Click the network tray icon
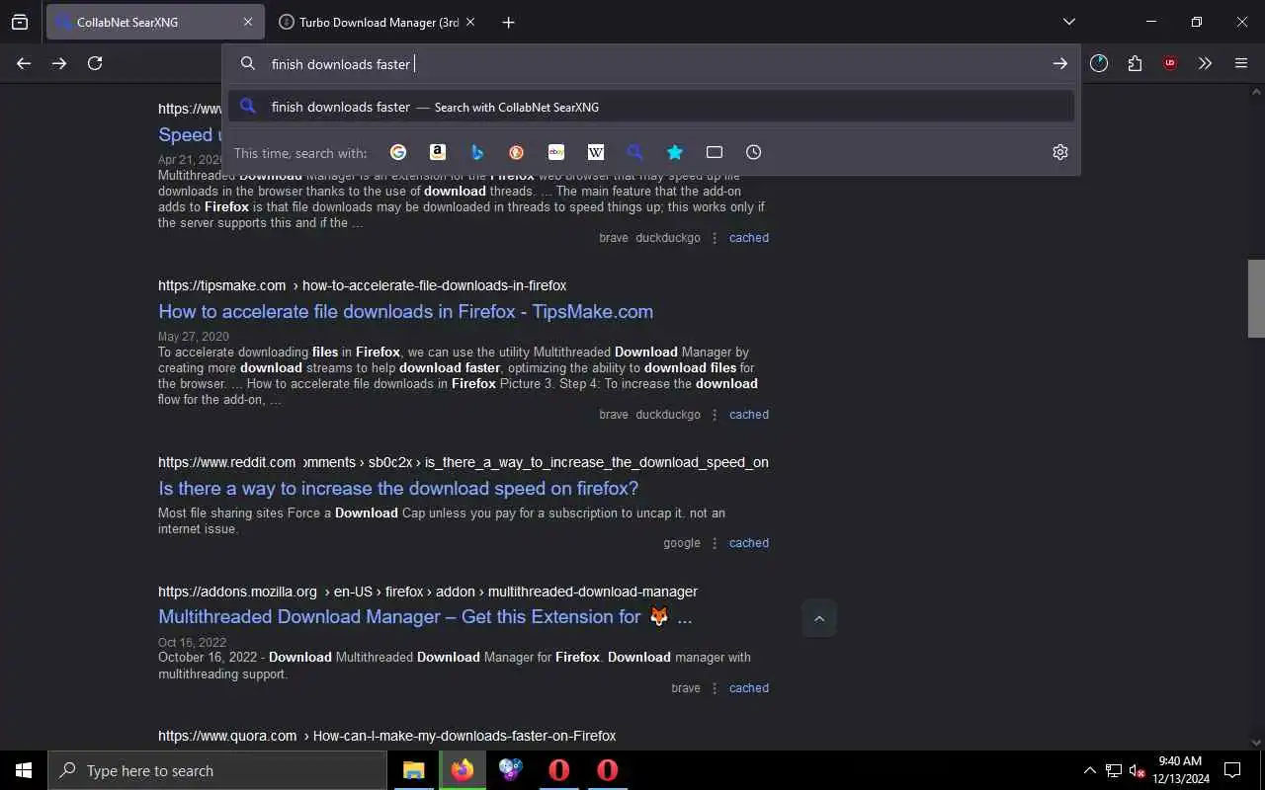Screen dimensions: 1265x790 coord(1114,770)
